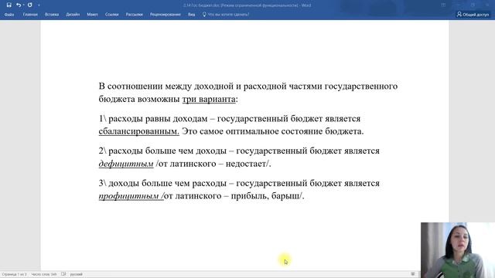Switch to the Ссылки ribbon tab
This screenshot has width=495, height=278.
pos(111,15)
